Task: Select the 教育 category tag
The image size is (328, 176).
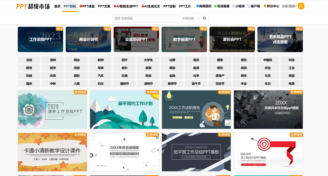Action: pyautogui.click(x=29, y=68)
